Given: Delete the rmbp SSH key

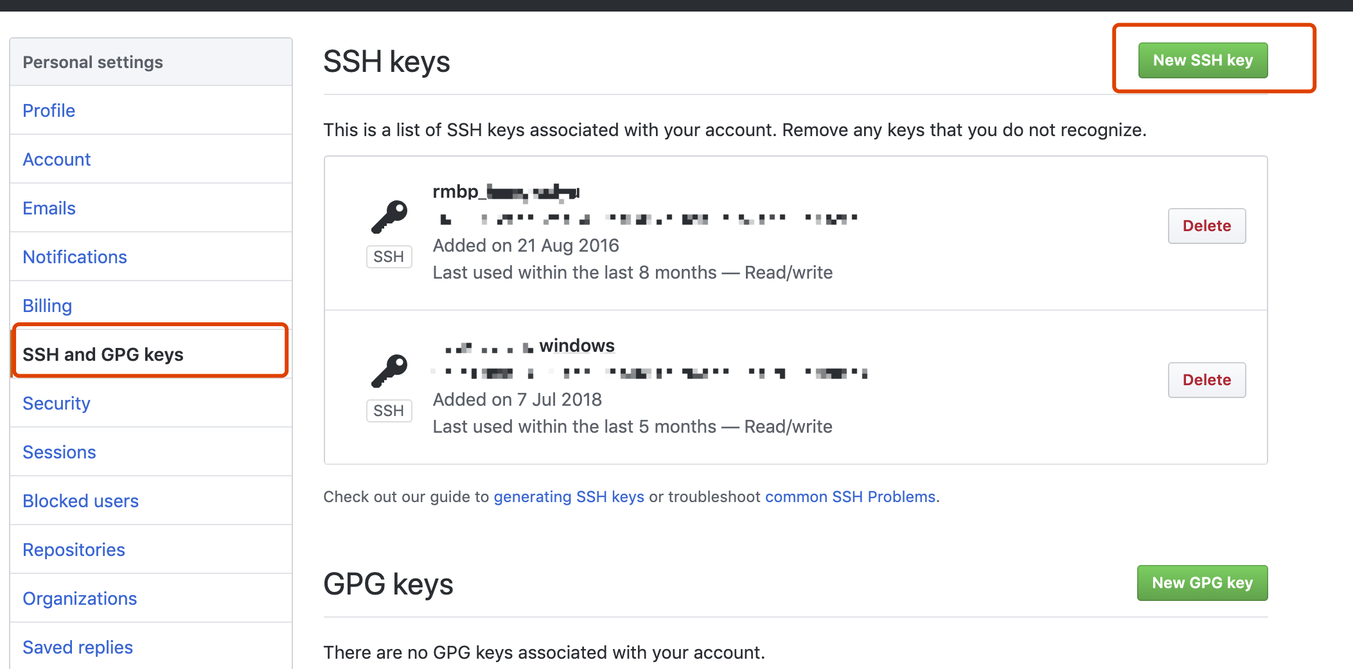Looking at the screenshot, I should click(1207, 226).
